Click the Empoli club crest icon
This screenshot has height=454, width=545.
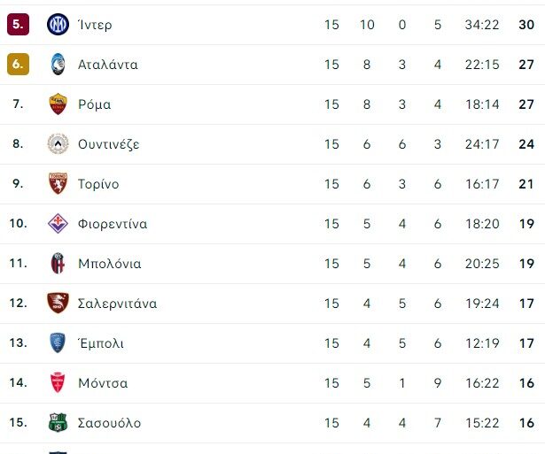58,343
